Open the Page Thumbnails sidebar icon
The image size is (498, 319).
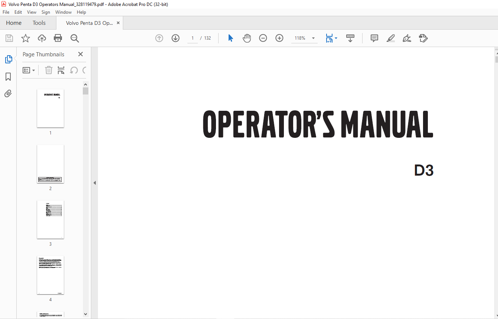pos(8,59)
